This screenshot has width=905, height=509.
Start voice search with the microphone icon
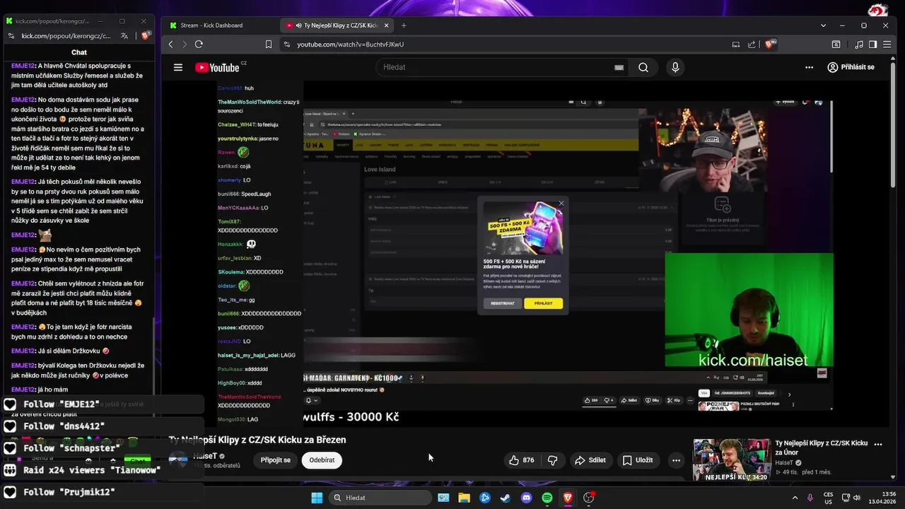675,67
